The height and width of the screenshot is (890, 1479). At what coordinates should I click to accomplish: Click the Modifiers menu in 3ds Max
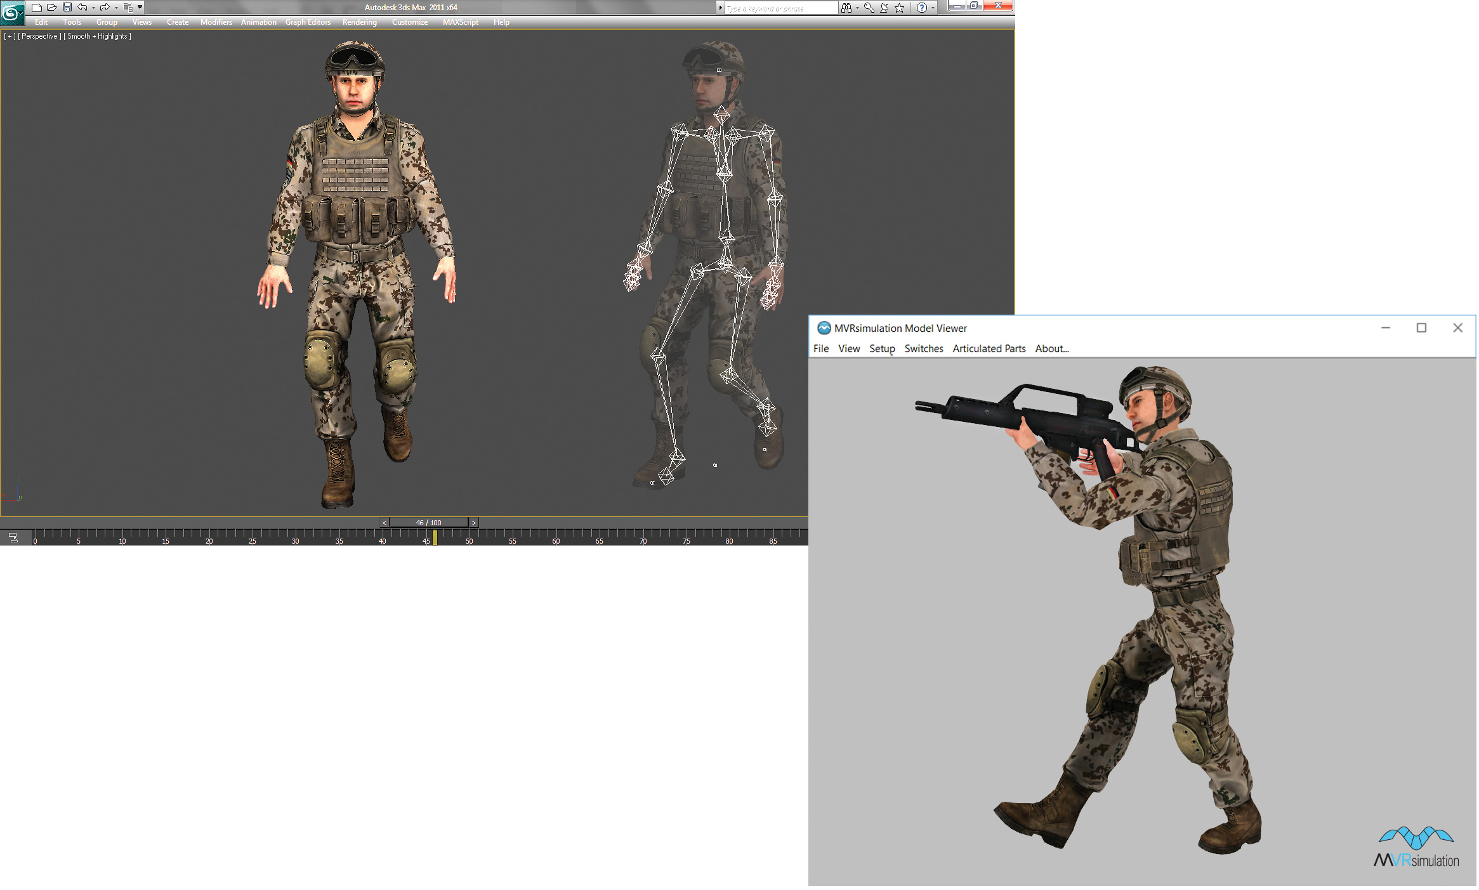(216, 23)
